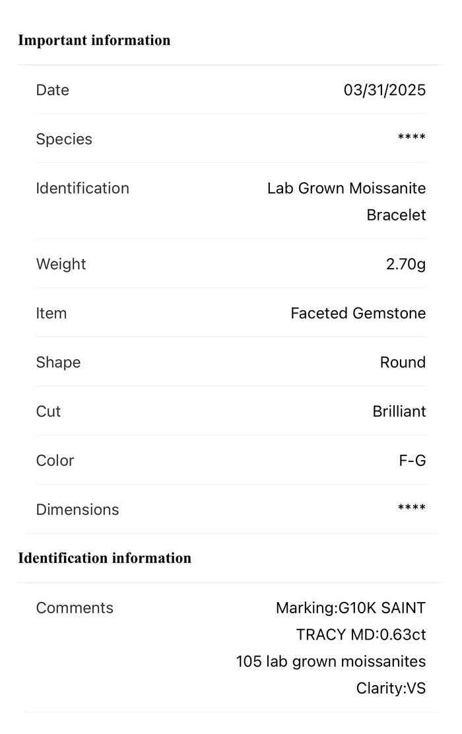Image resolution: width=462 pixels, height=734 pixels.
Task: Select the masked Species value asterisks
Action: tap(412, 137)
